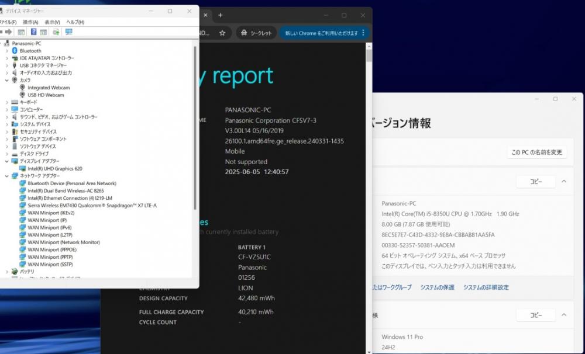Expand the バッテリ category
This screenshot has height=354, width=585.
coord(6,272)
